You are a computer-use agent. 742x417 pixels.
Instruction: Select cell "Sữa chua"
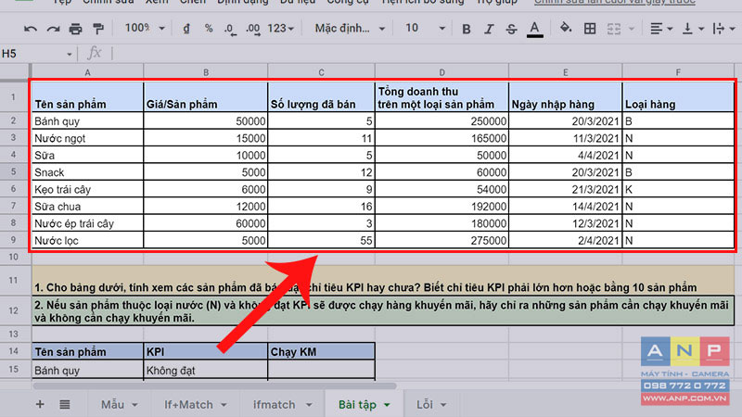[87, 206]
